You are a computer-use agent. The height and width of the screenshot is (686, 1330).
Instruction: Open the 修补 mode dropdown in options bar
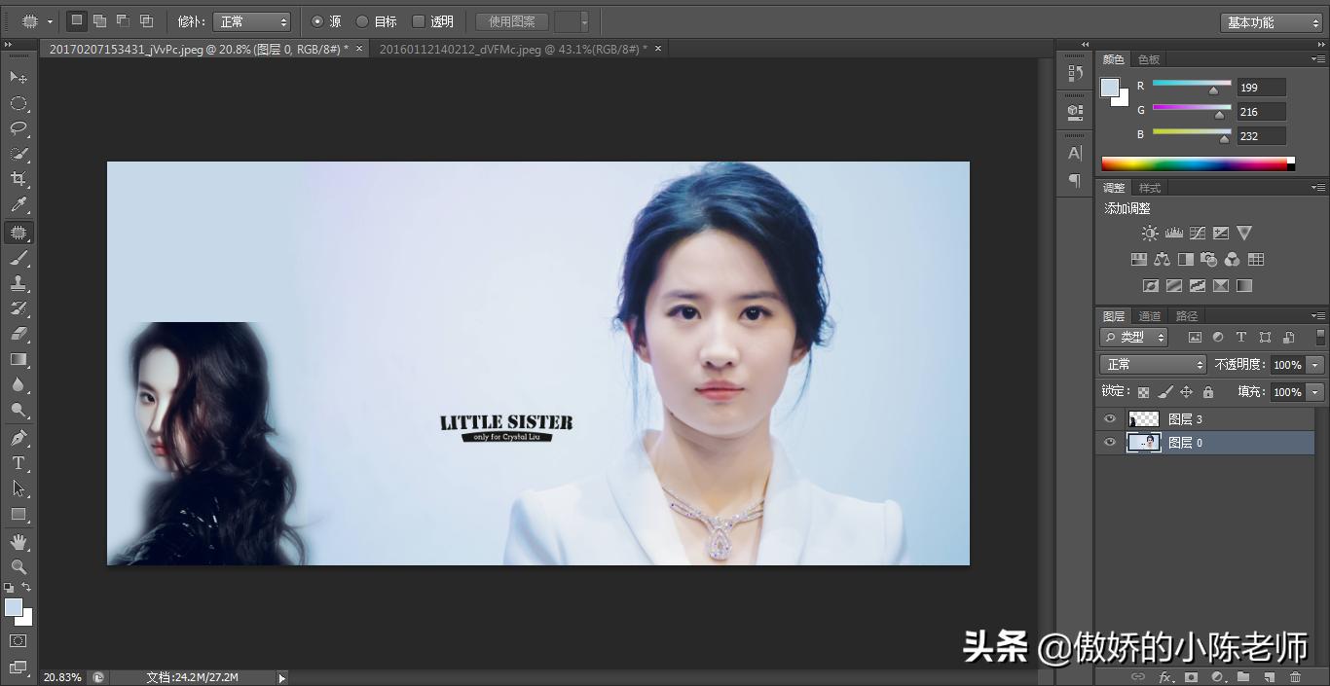point(251,20)
